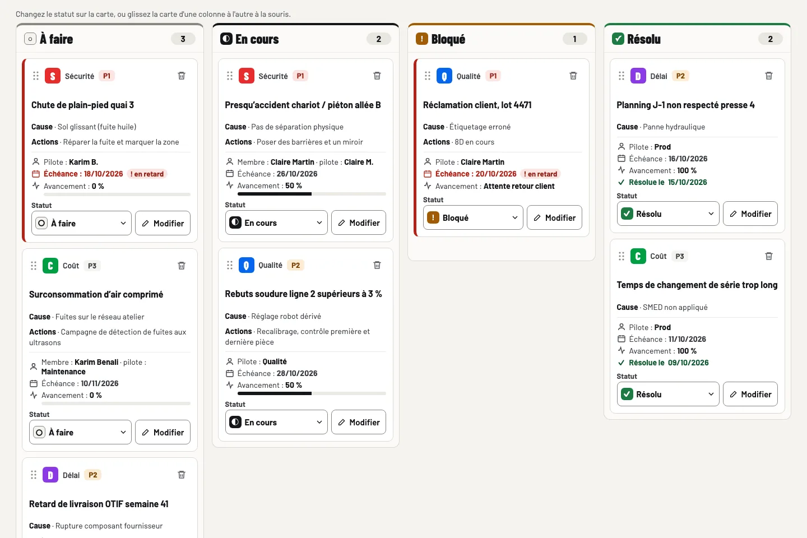This screenshot has height=538, width=807.
Task: Open status dropdown of 'Presqu'accident chariot' card
Action: tap(276, 222)
